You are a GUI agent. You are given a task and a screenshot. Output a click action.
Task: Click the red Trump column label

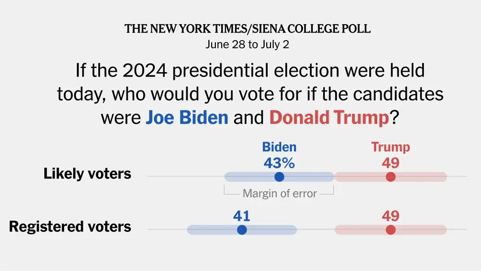pos(391,147)
